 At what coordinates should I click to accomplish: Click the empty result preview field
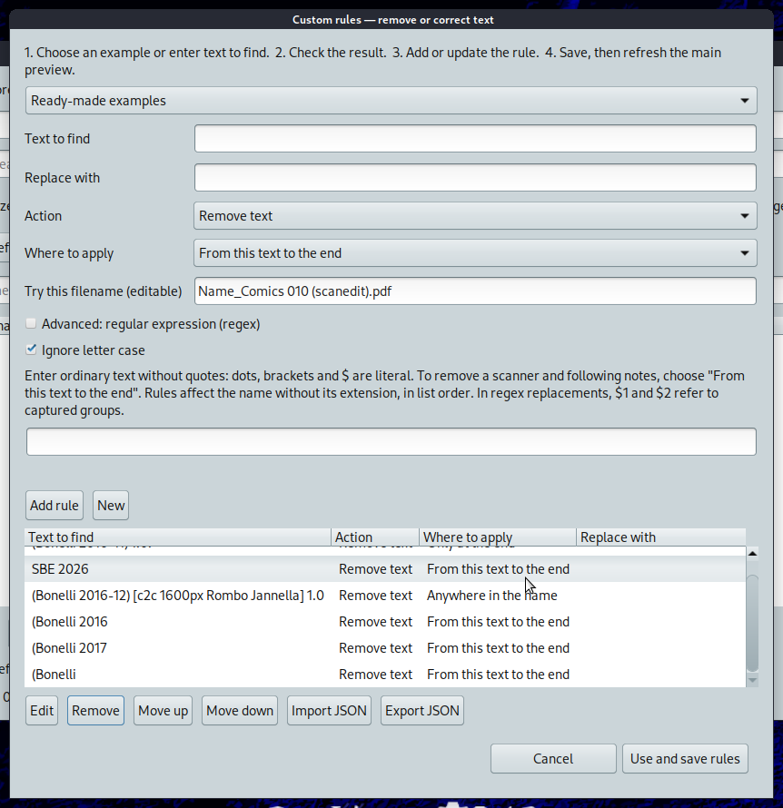[x=391, y=441]
